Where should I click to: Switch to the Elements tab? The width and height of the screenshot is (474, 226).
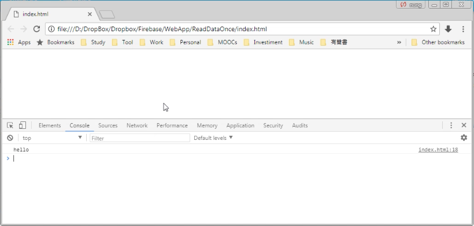point(50,125)
